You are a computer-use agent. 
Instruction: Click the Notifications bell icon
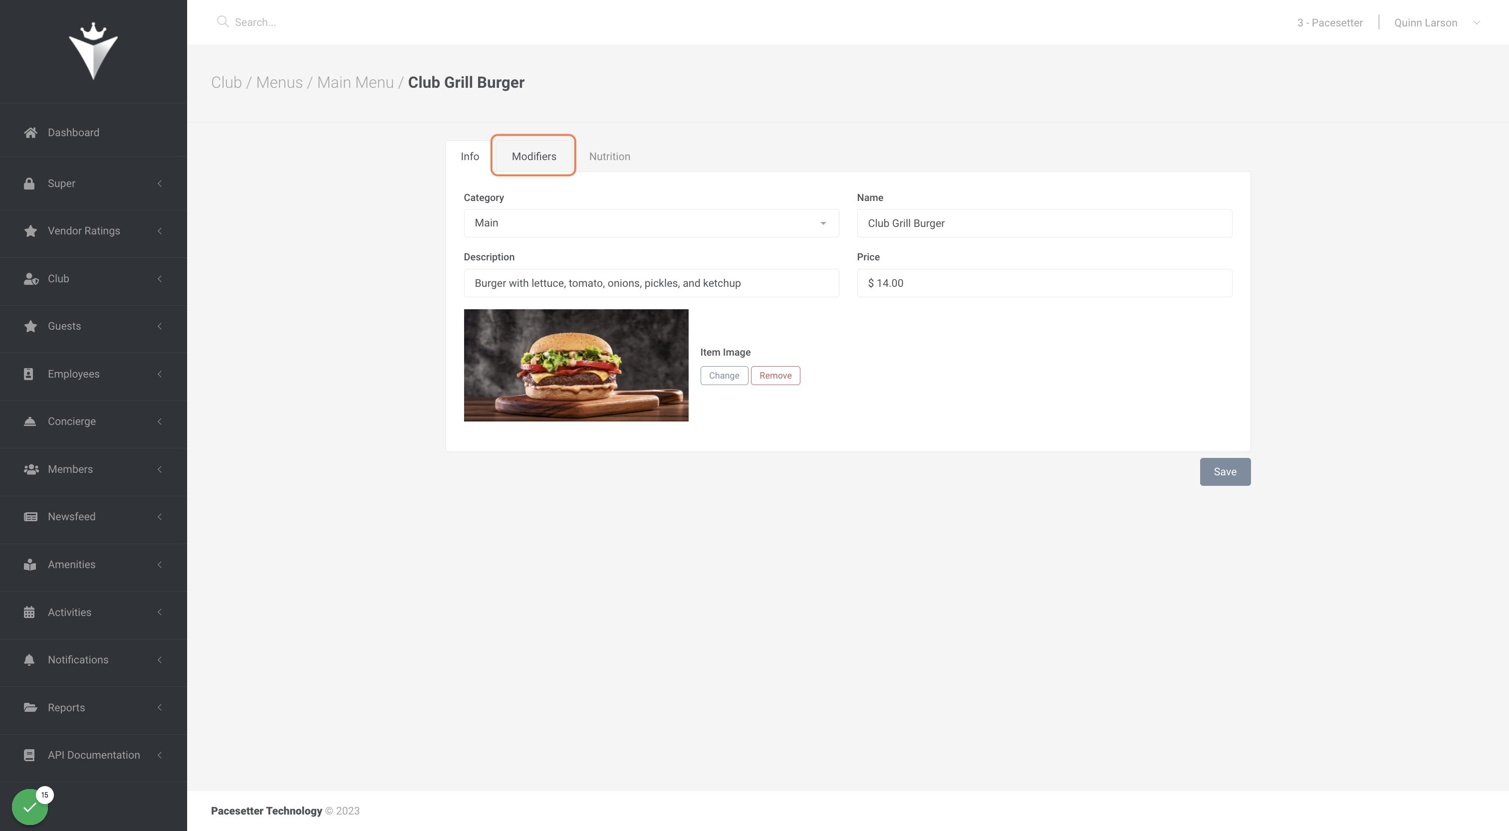pyautogui.click(x=29, y=659)
